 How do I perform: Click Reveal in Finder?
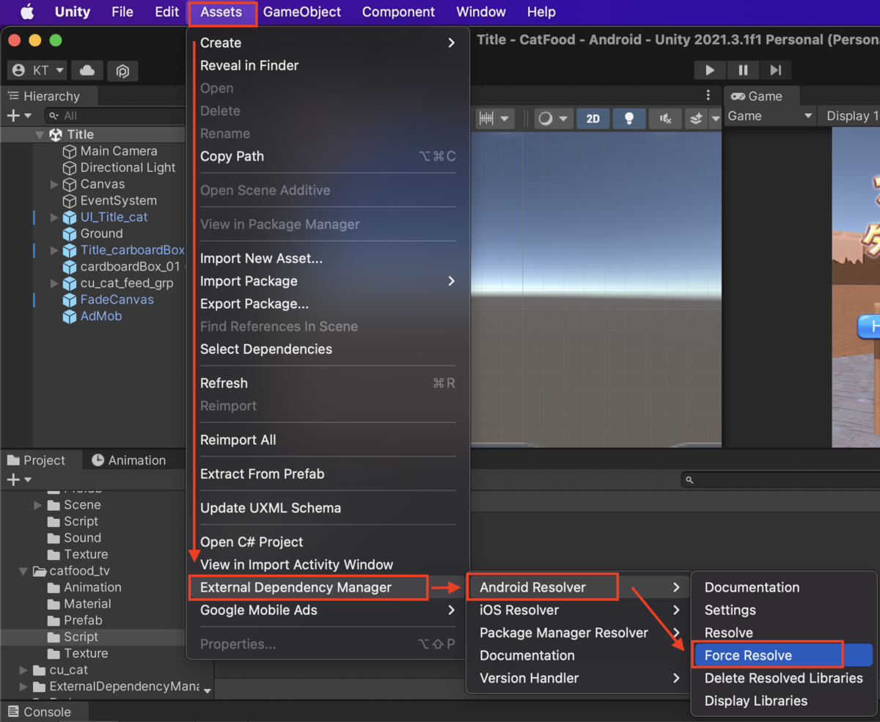(328, 65)
